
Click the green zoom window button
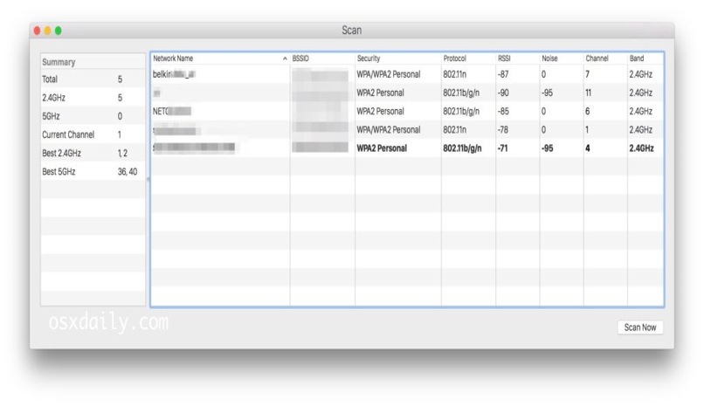59,31
